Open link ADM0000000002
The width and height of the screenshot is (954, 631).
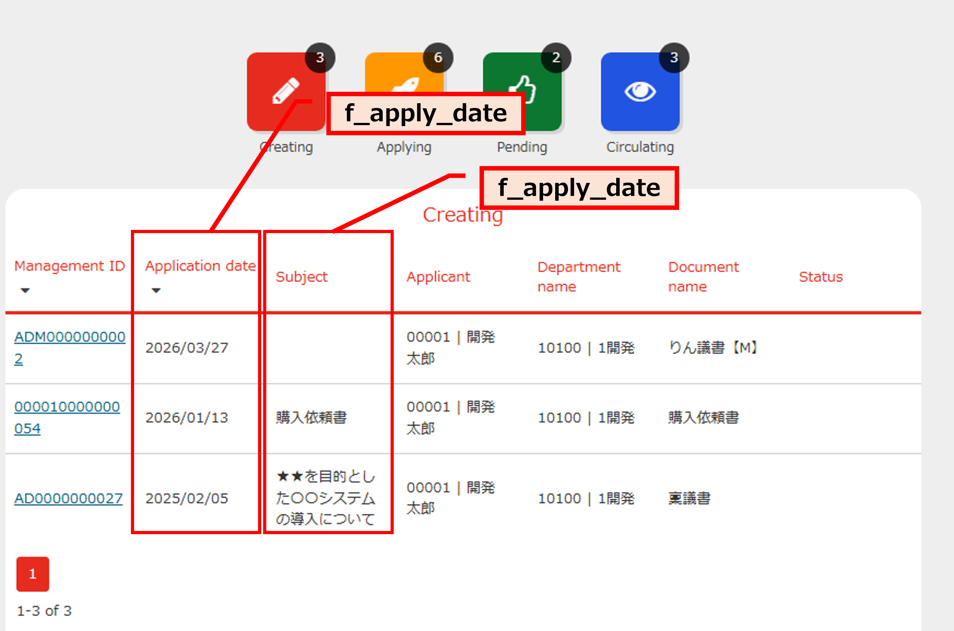[70, 348]
